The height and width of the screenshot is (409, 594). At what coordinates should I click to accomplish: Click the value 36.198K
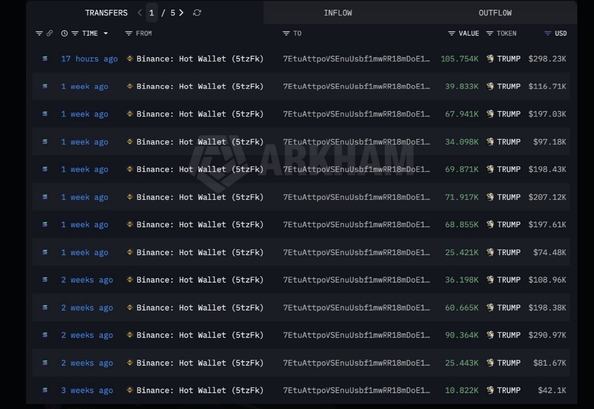click(x=462, y=280)
